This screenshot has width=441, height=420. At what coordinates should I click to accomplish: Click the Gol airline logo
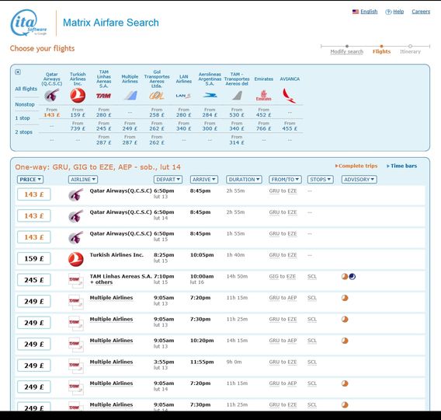[157, 96]
